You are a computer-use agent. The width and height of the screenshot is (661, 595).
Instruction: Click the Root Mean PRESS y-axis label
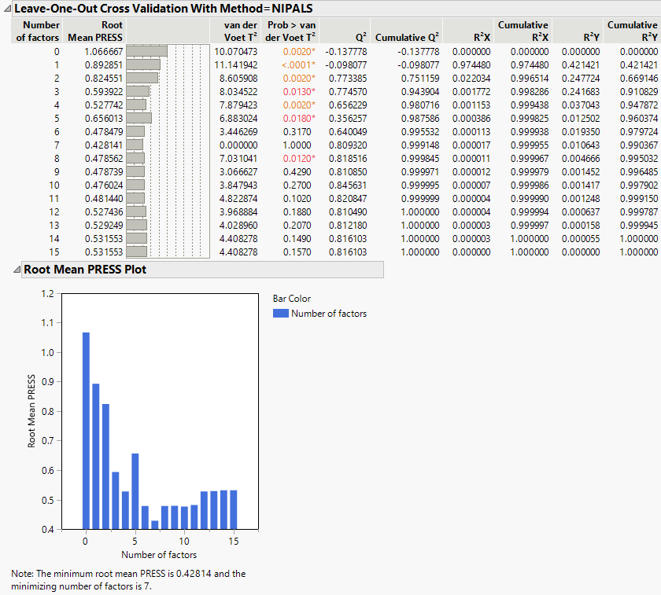32,411
